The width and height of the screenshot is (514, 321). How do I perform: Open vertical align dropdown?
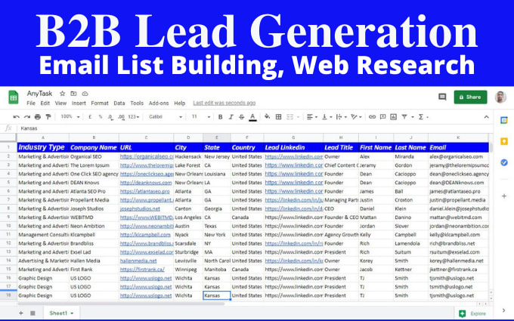pyautogui.click(x=327, y=117)
